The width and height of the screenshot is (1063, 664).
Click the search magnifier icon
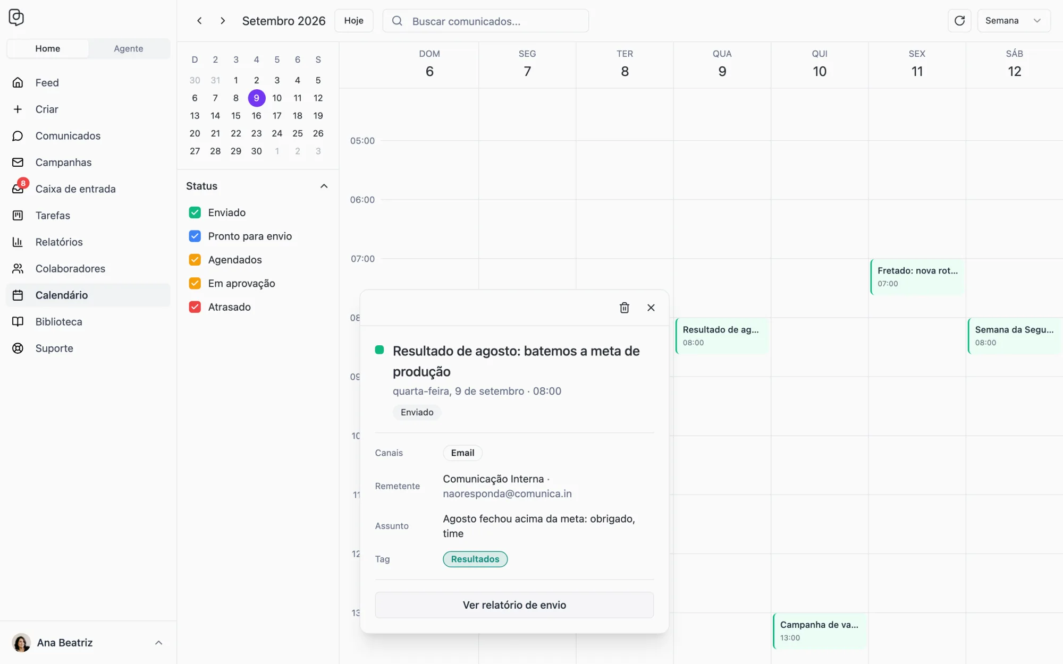(397, 21)
